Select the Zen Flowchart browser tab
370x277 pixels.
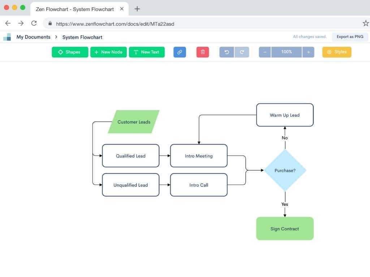click(75, 9)
